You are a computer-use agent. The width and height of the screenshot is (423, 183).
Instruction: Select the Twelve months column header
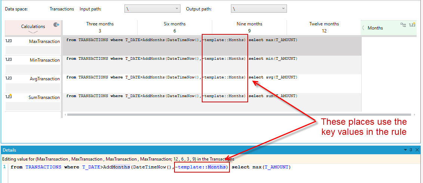pyautogui.click(x=324, y=27)
